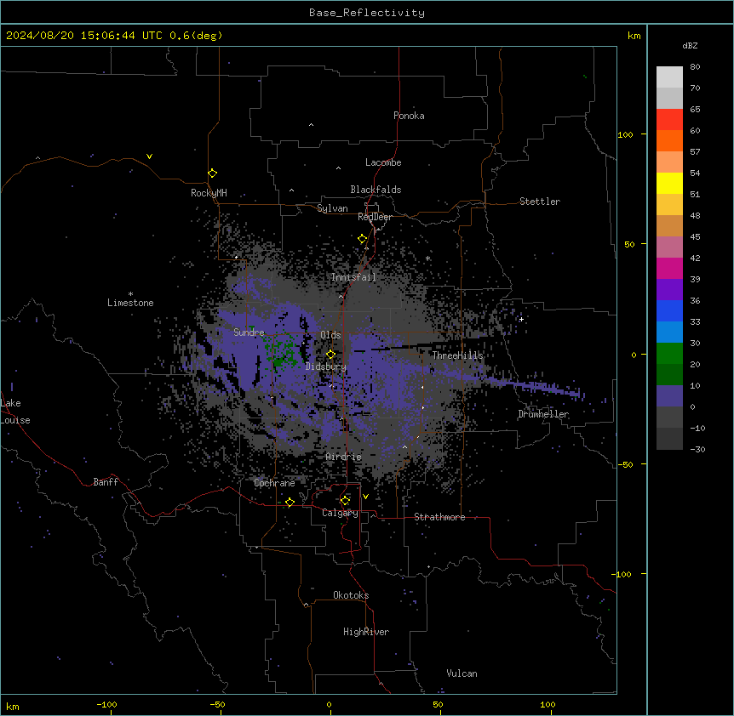Select the white caret marker west of Ponoka
734x716 pixels.
point(311,125)
